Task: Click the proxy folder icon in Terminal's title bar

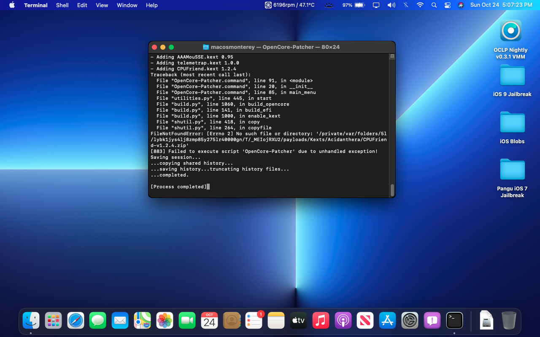Action: click(x=205, y=47)
